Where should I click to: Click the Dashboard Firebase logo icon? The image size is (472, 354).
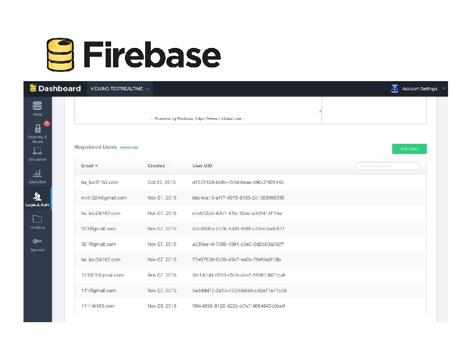[x=33, y=88]
